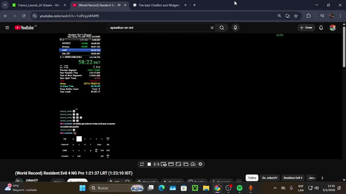The width and height of the screenshot is (346, 194).
Task: Reload the page
Action: point(24,16)
